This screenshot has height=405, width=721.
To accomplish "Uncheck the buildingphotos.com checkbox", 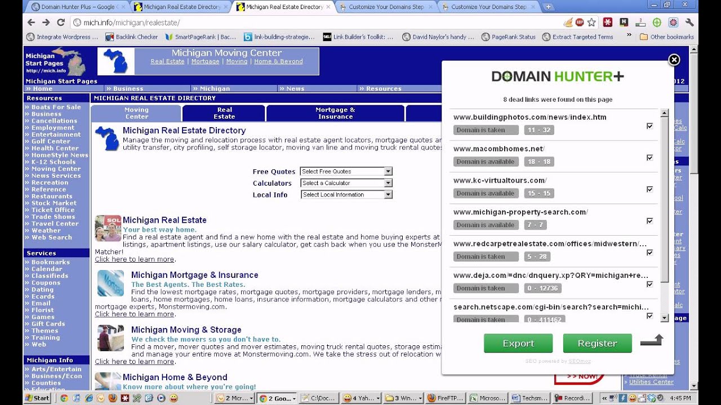I will tap(649, 126).
